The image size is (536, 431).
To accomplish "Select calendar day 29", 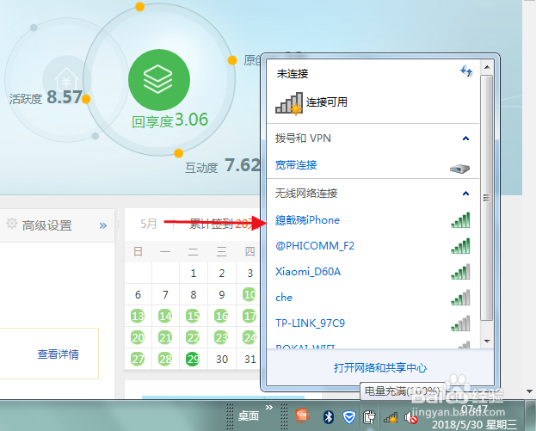I will pos(193,360).
